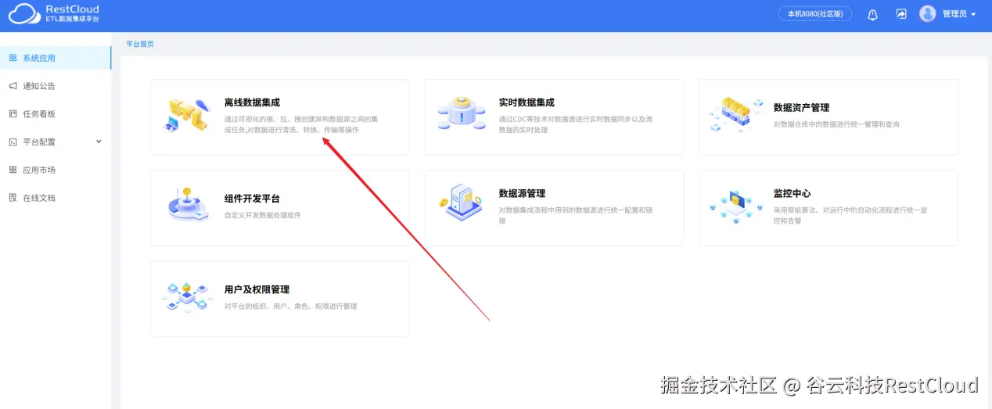Open the 数据源管理 title
Image resolution: width=992 pixels, height=409 pixels.
(x=522, y=193)
